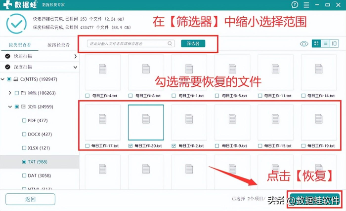This screenshot has width=346, height=211.
Task: Check the XLSX (121) checkbox
Action: 24,148
